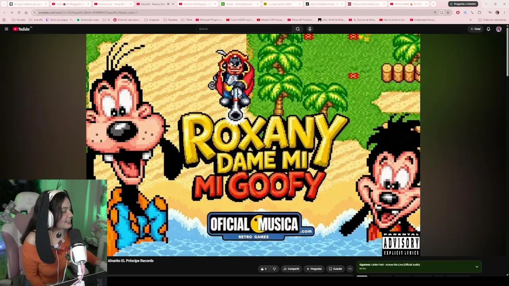509x286 pixels.
Task: Like the video with thumbs up
Action: (264, 269)
